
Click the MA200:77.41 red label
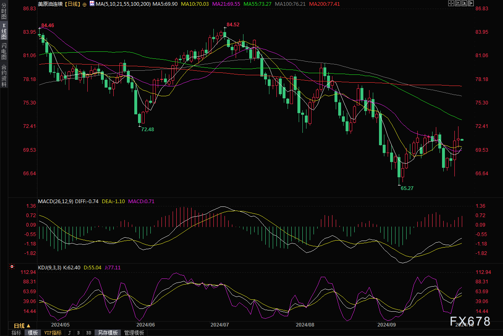324,4
